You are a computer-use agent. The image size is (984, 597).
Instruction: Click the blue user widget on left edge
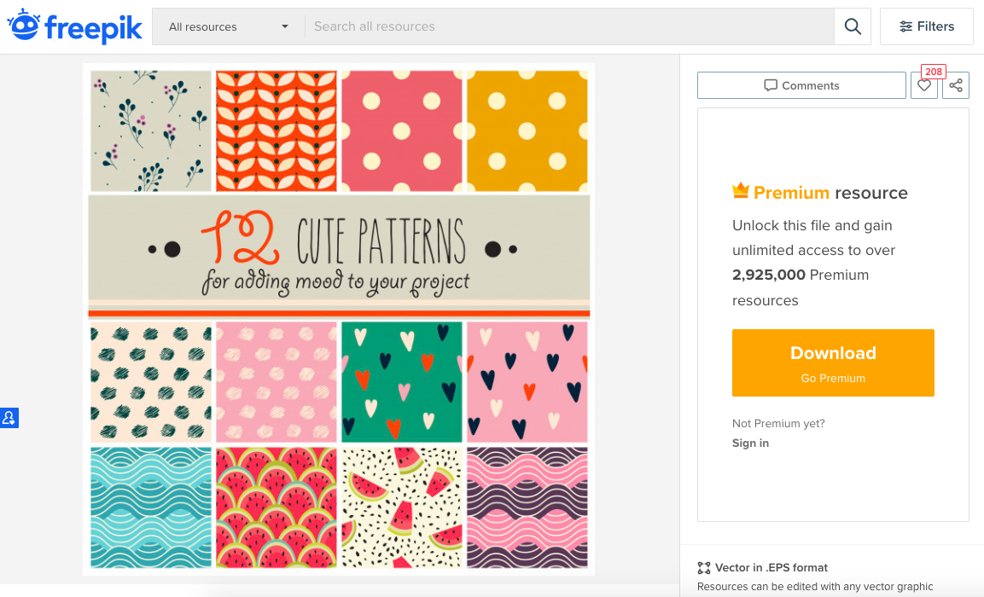tap(9, 418)
